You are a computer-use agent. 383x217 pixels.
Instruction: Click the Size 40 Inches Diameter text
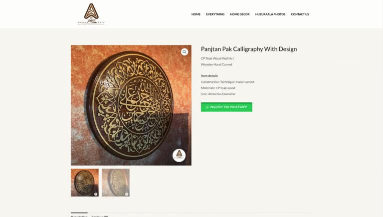click(x=218, y=94)
